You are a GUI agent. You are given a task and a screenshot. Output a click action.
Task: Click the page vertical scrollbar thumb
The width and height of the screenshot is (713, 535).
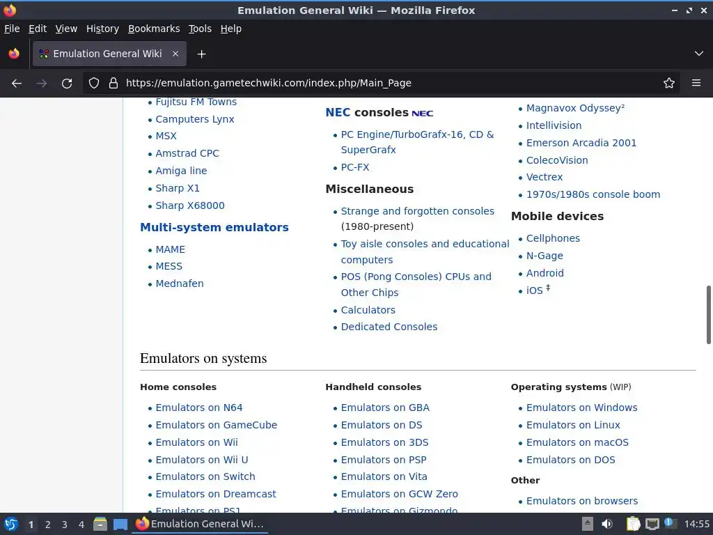click(x=708, y=315)
